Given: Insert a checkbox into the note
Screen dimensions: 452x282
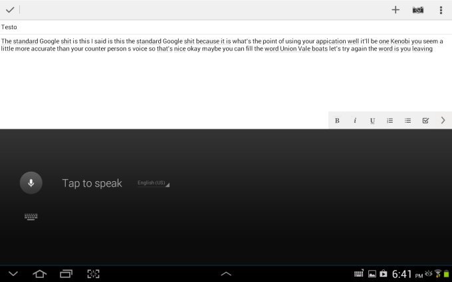Looking at the screenshot, I should [426, 121].
